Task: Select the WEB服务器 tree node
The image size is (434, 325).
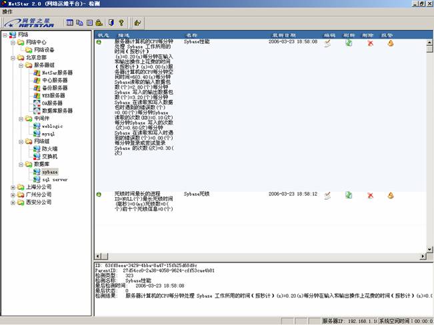Action: (53, 95)
